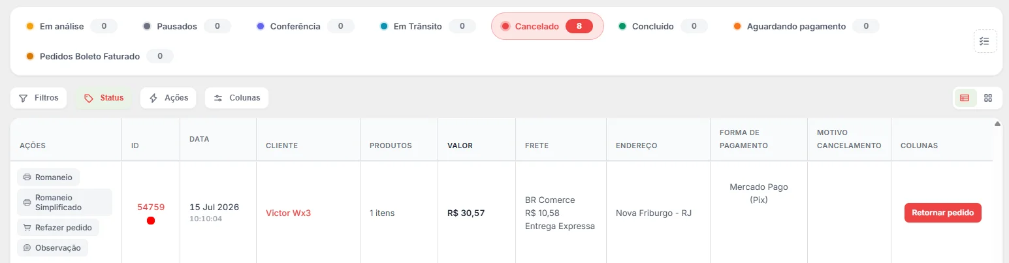
Task: Open the Filtros filter button
Action: coord(39,98)
